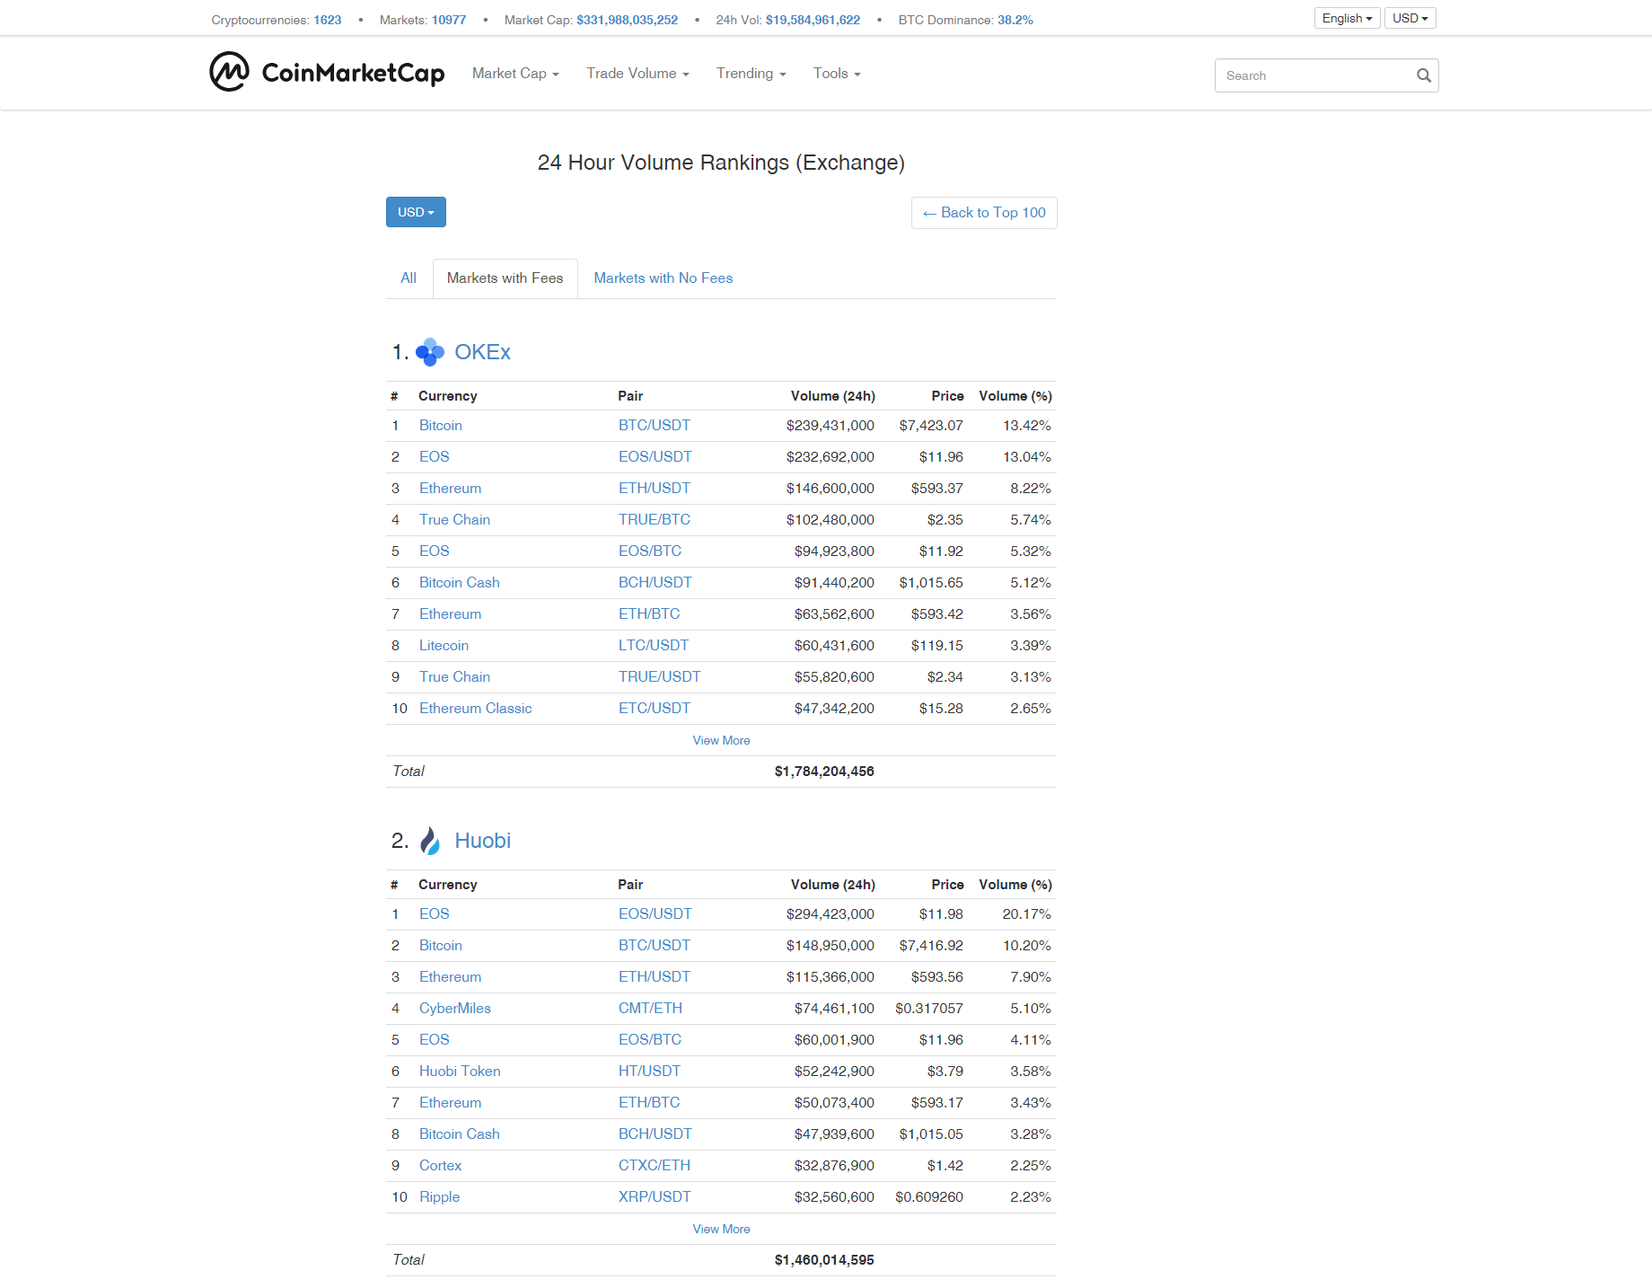Select price $0.317057 for CyberMiles
Viewport: 1652px width, 1288px height.
929,1009
